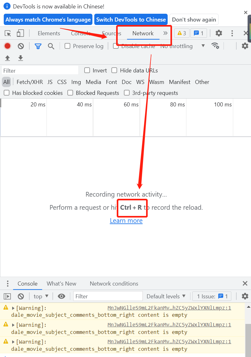Open the What's New tab
Screen dimensions: 251x357
point(61,284)
